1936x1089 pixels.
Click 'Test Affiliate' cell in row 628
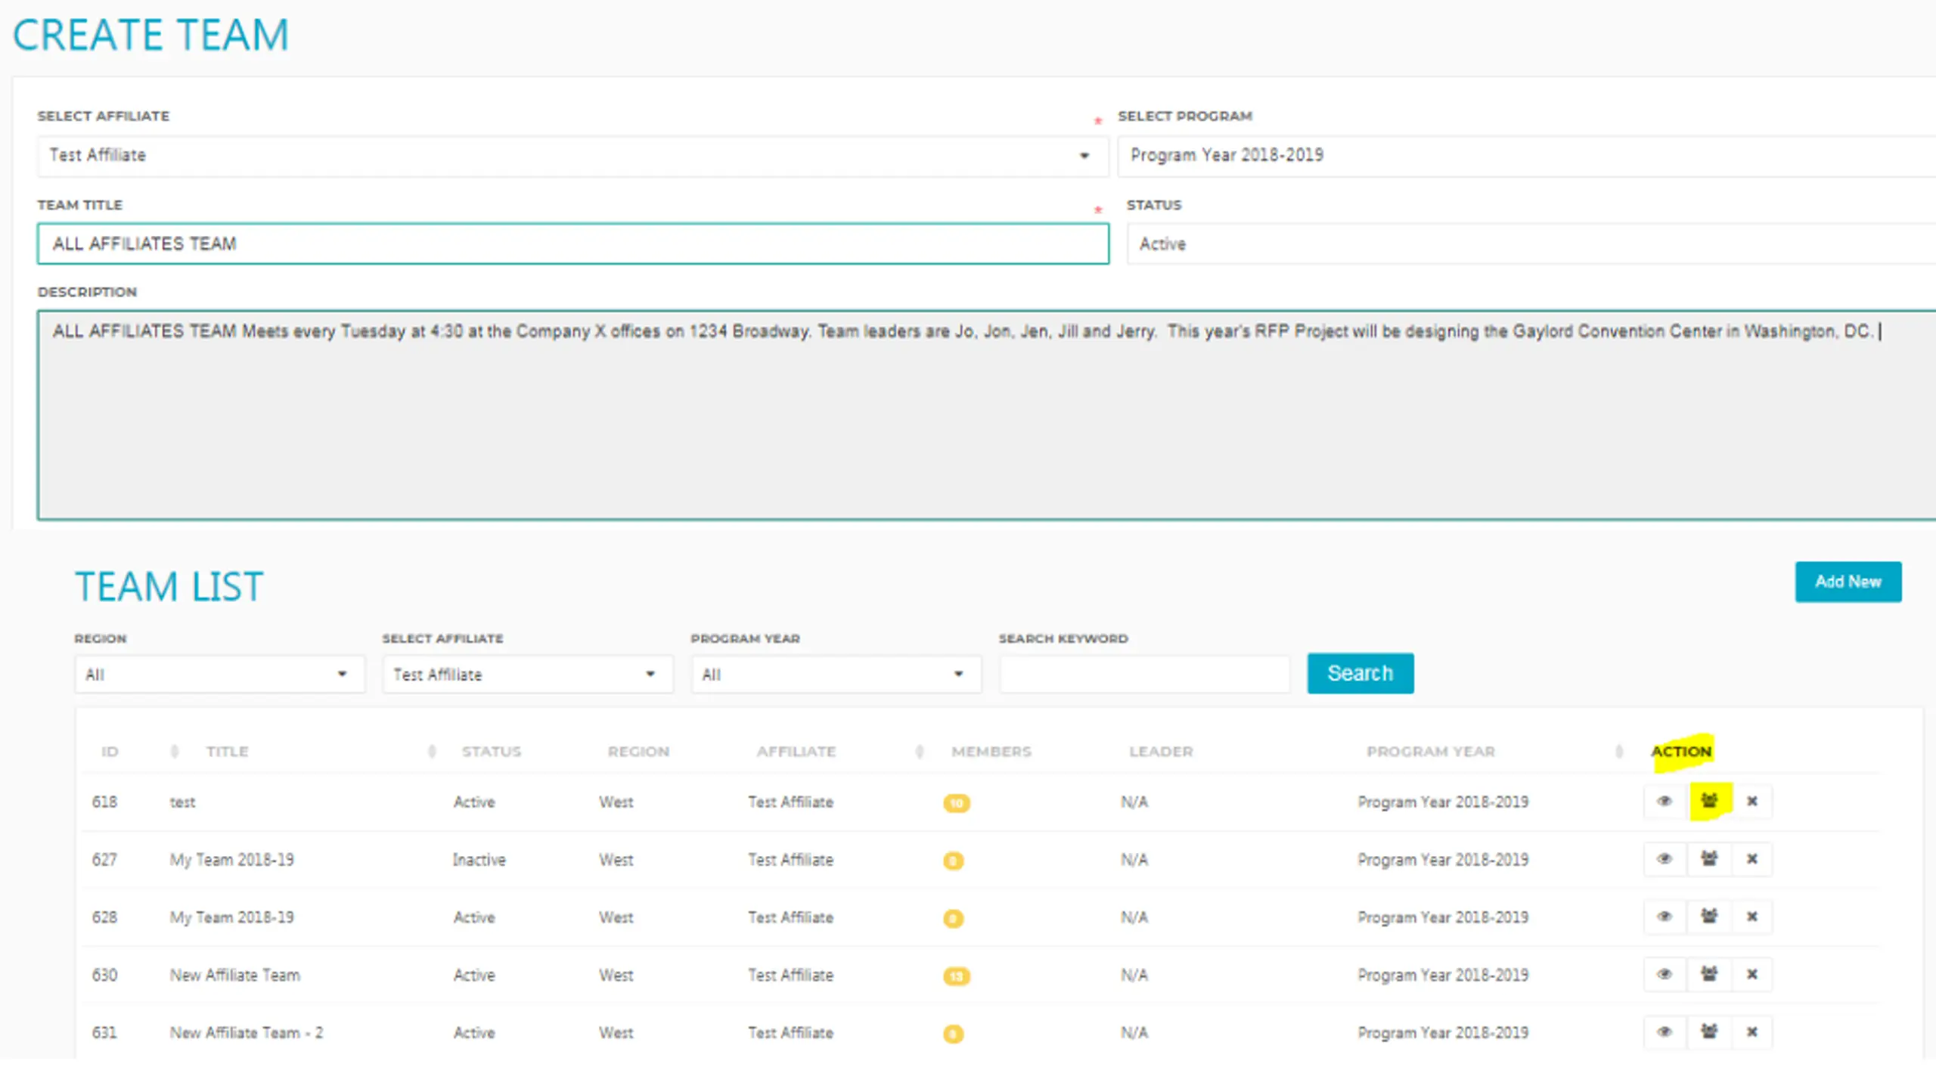(791, 917)
